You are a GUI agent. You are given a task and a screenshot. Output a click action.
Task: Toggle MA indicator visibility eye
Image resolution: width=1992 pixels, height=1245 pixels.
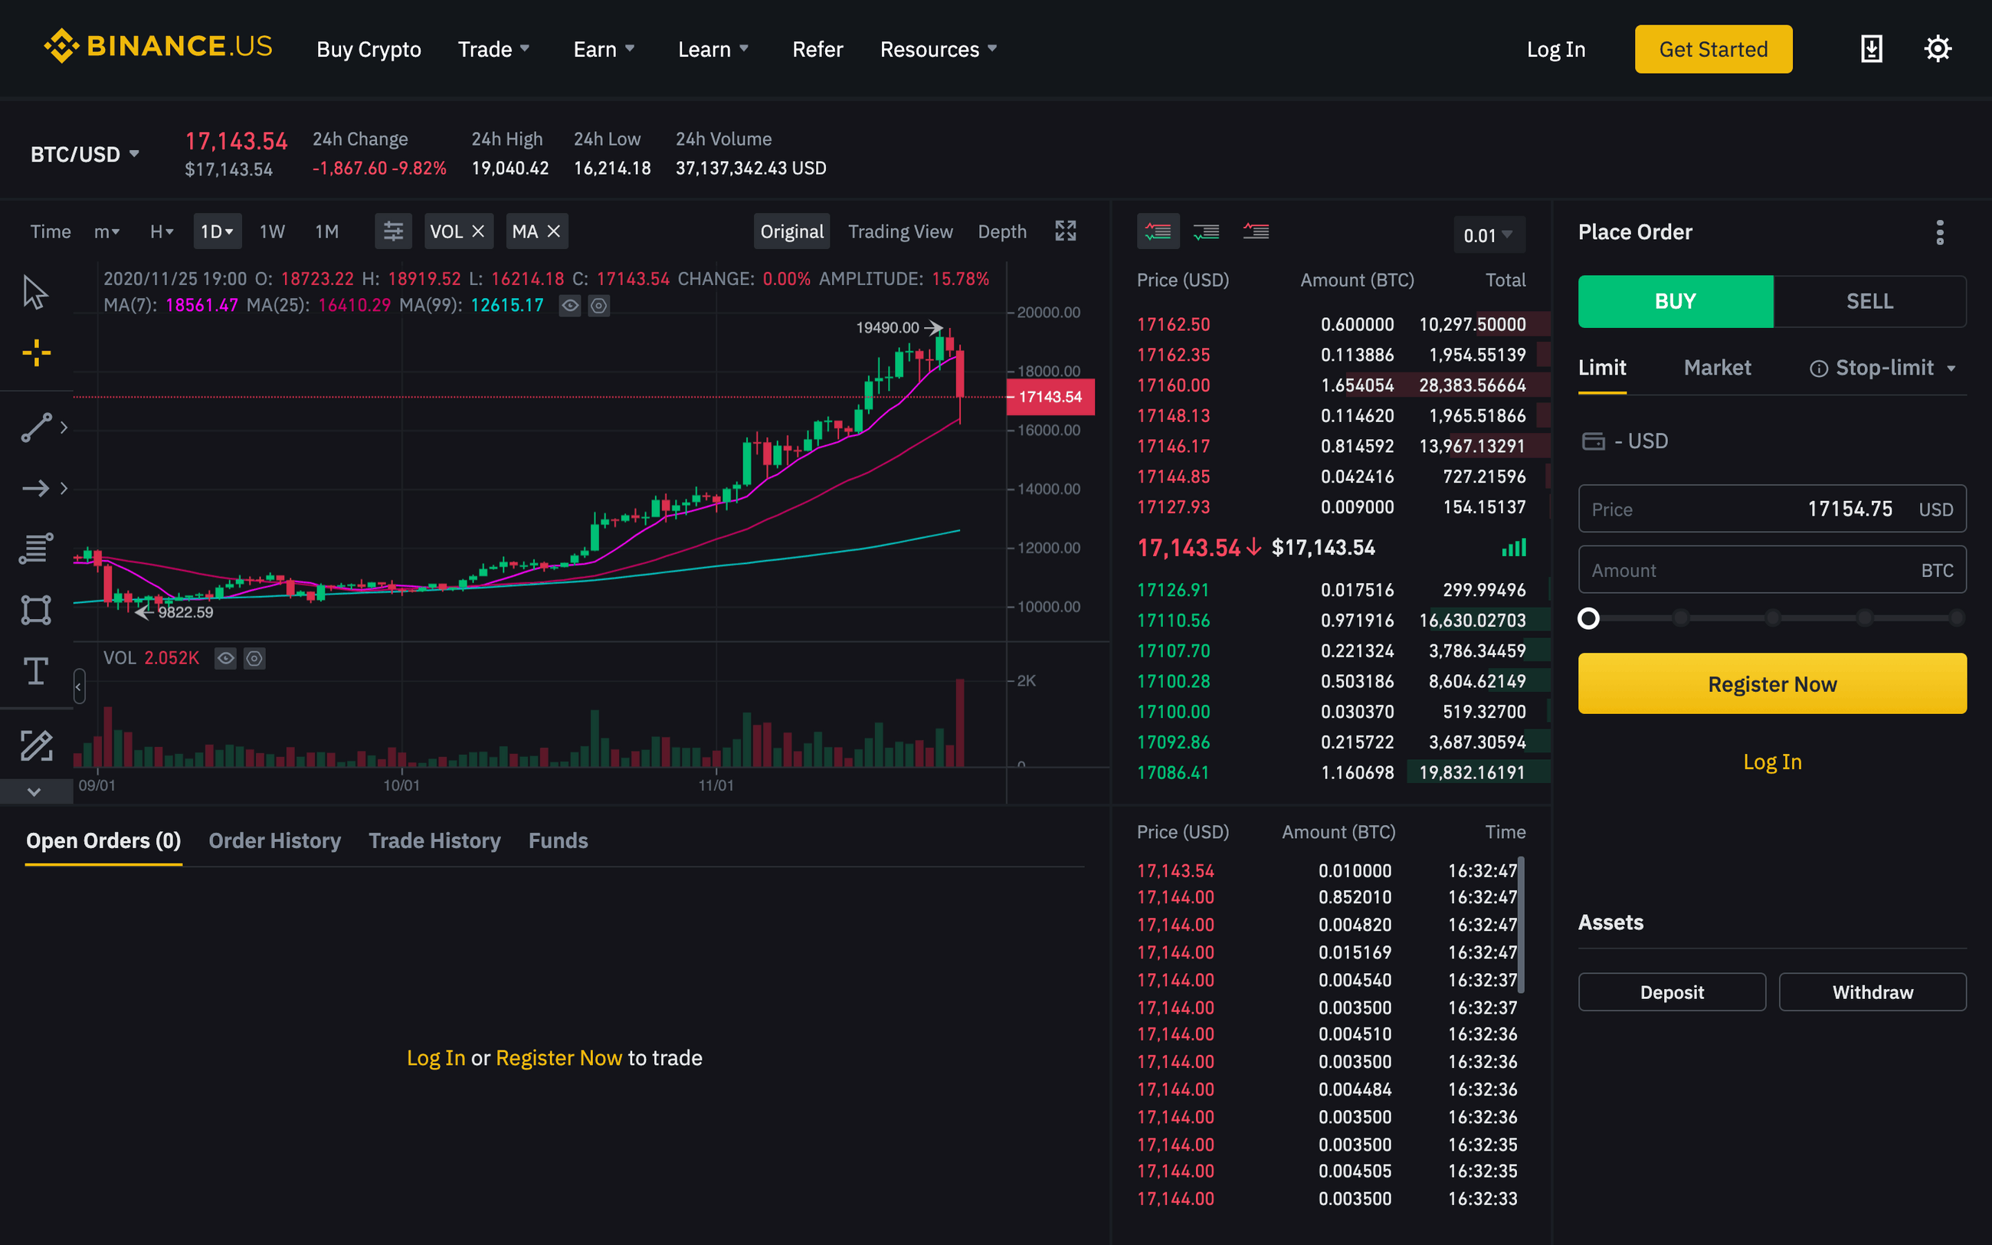click(569, 306)
